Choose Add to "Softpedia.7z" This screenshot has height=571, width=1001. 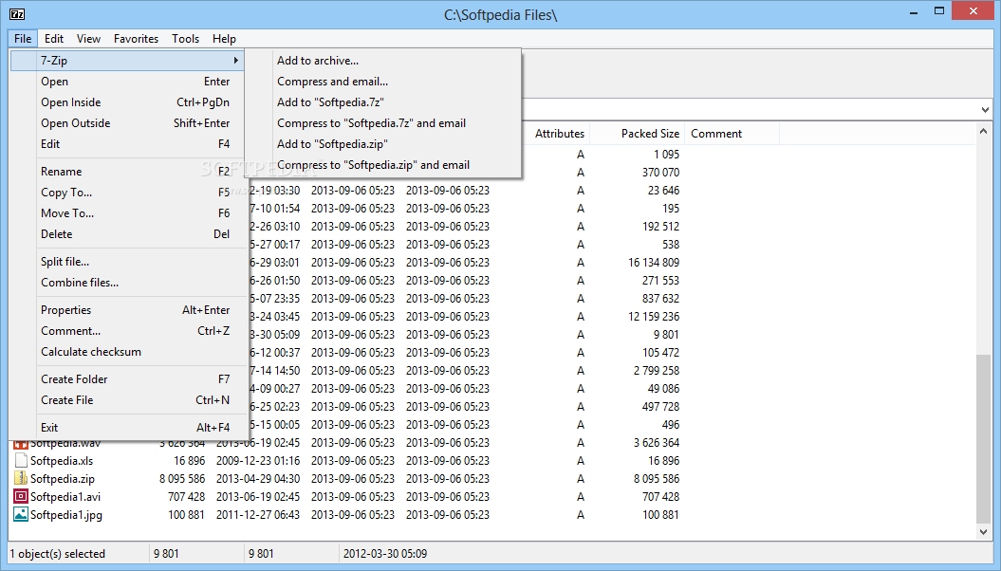click(330, 102)
